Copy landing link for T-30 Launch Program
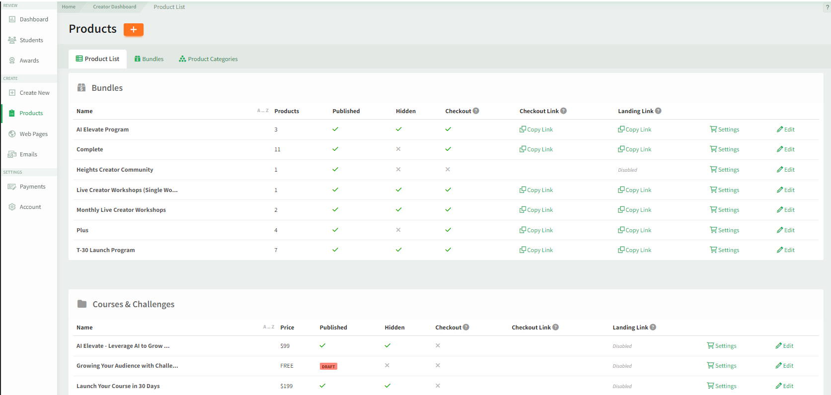This screenshot has width=831, height=395. click(x=634, y=250)
